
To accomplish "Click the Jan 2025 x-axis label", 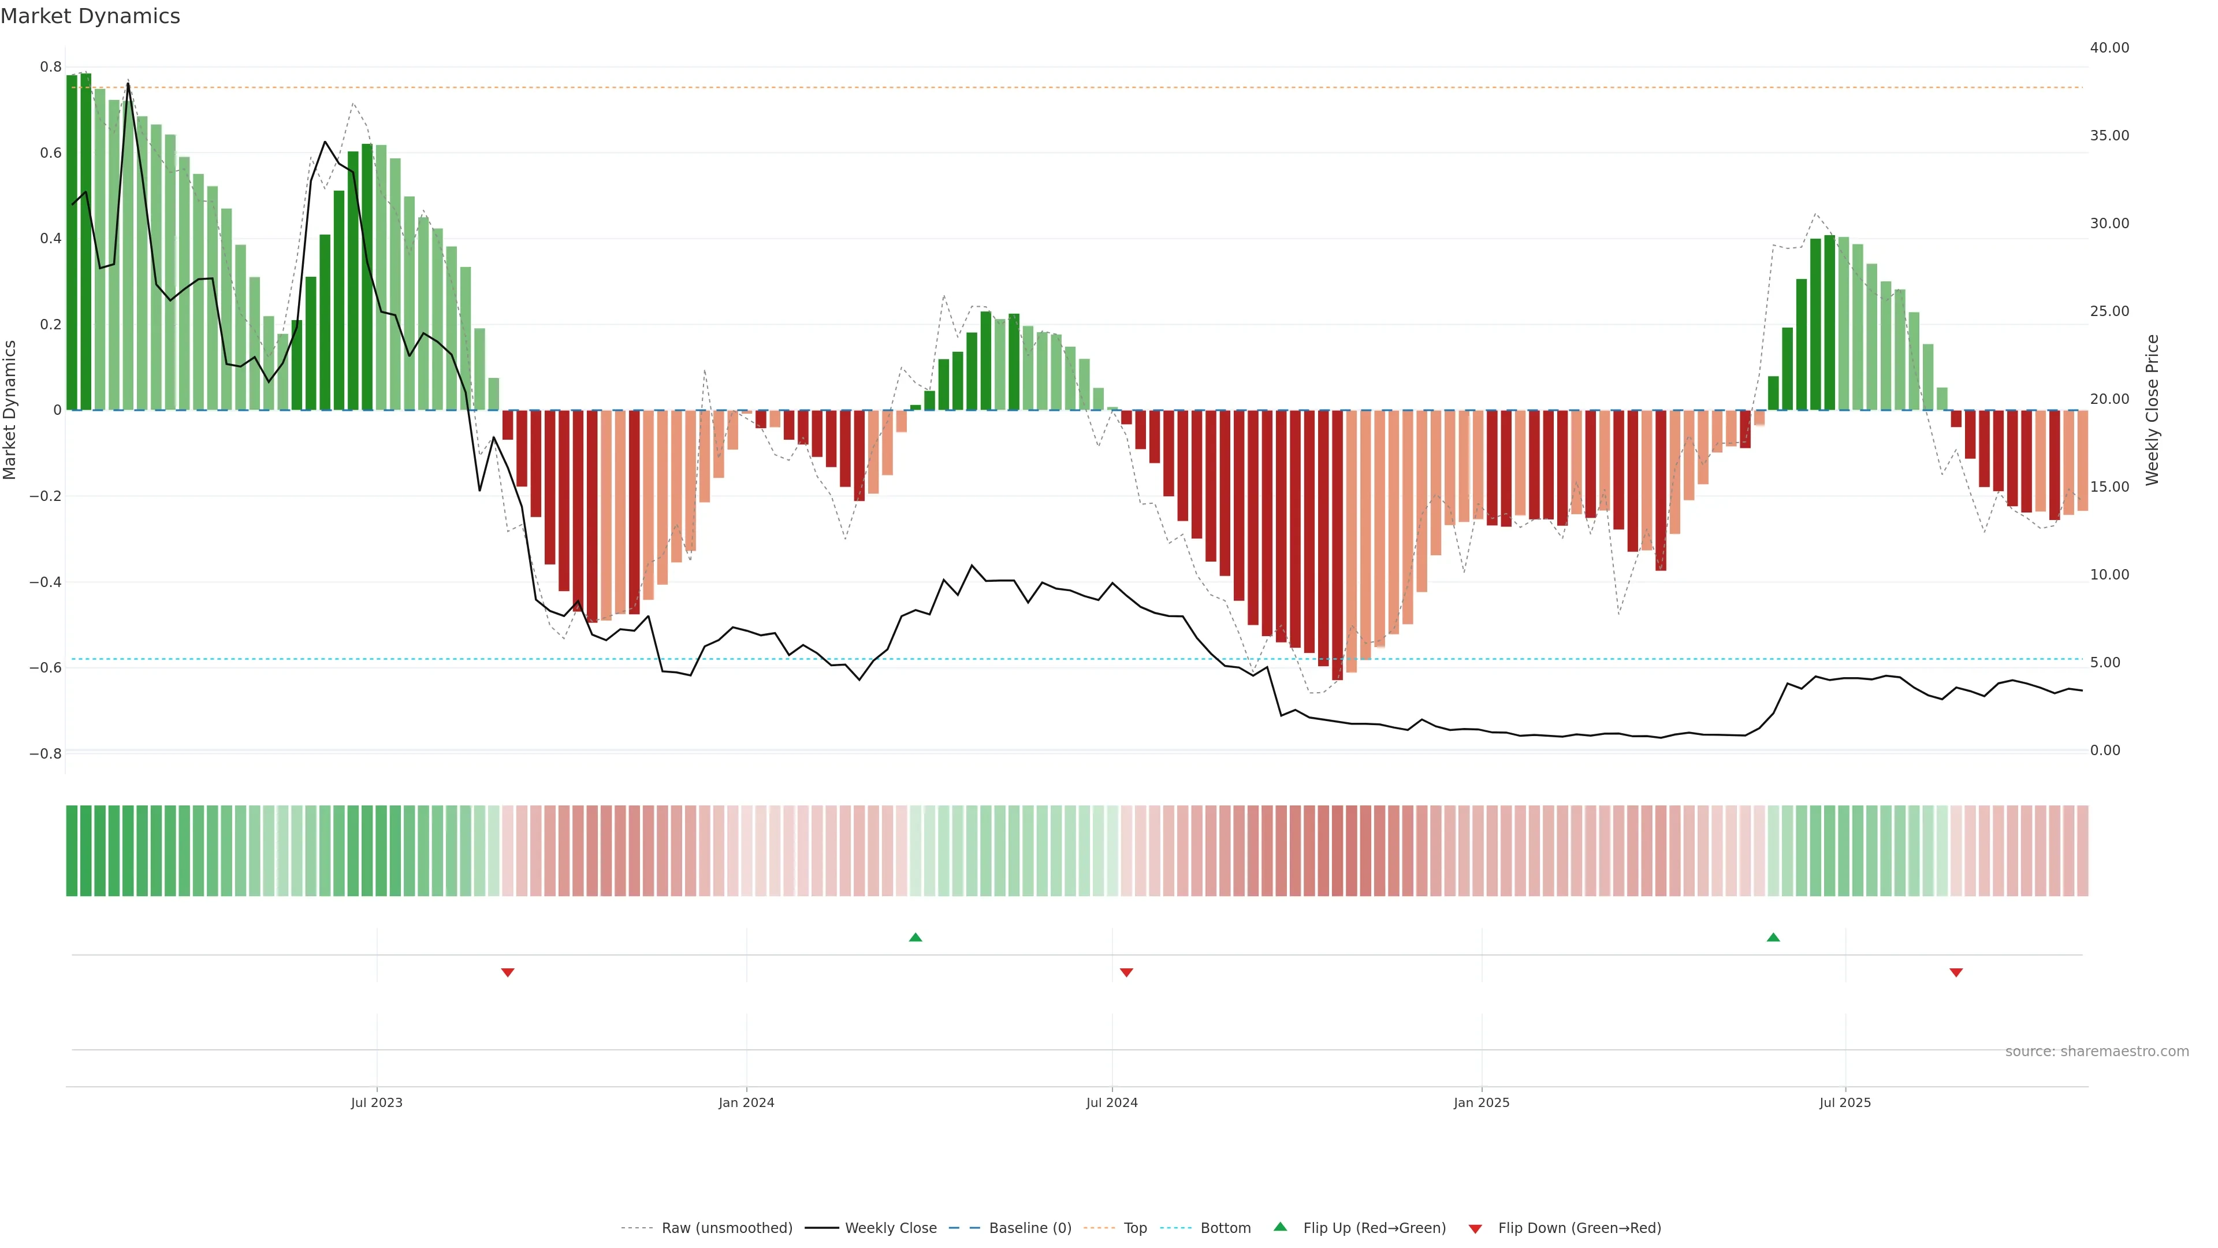I will click(x=1481, y=1102).
